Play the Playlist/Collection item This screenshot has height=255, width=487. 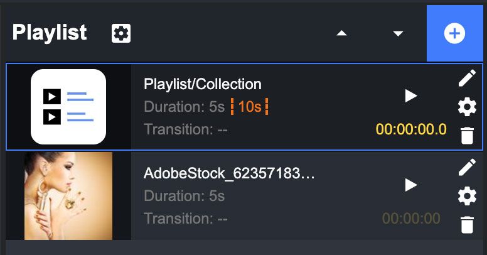click(411, 95)
